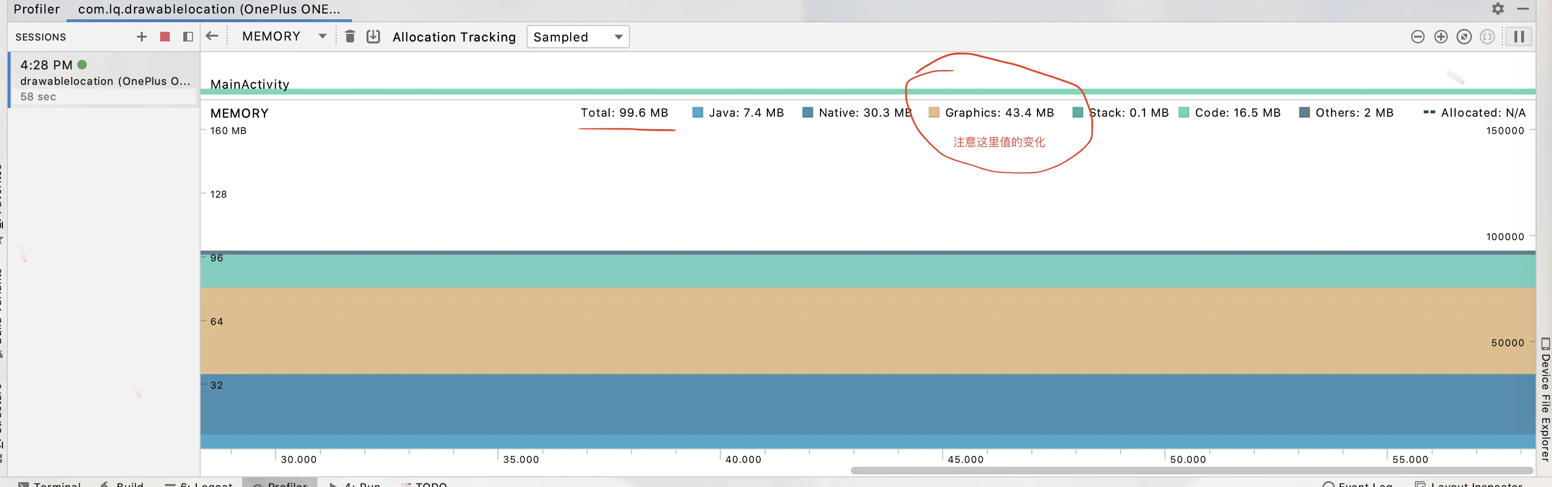Click the Java memory legend swatch

coord(698,112)
